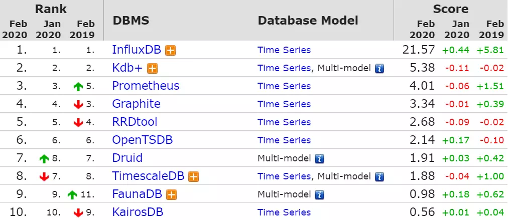Open the Prometheus database link
This screenshot has width=508, height=220.
coord(146,86)
